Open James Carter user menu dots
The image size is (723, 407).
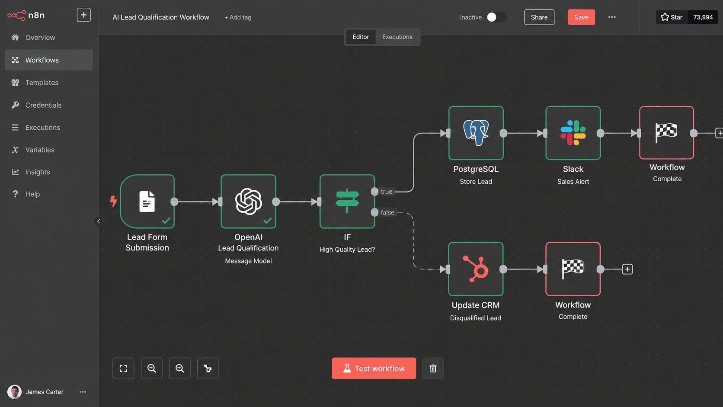click(x=83, y=391)
